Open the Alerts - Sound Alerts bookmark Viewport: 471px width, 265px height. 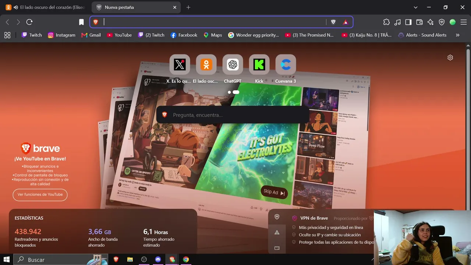click(x=422, y=35)
